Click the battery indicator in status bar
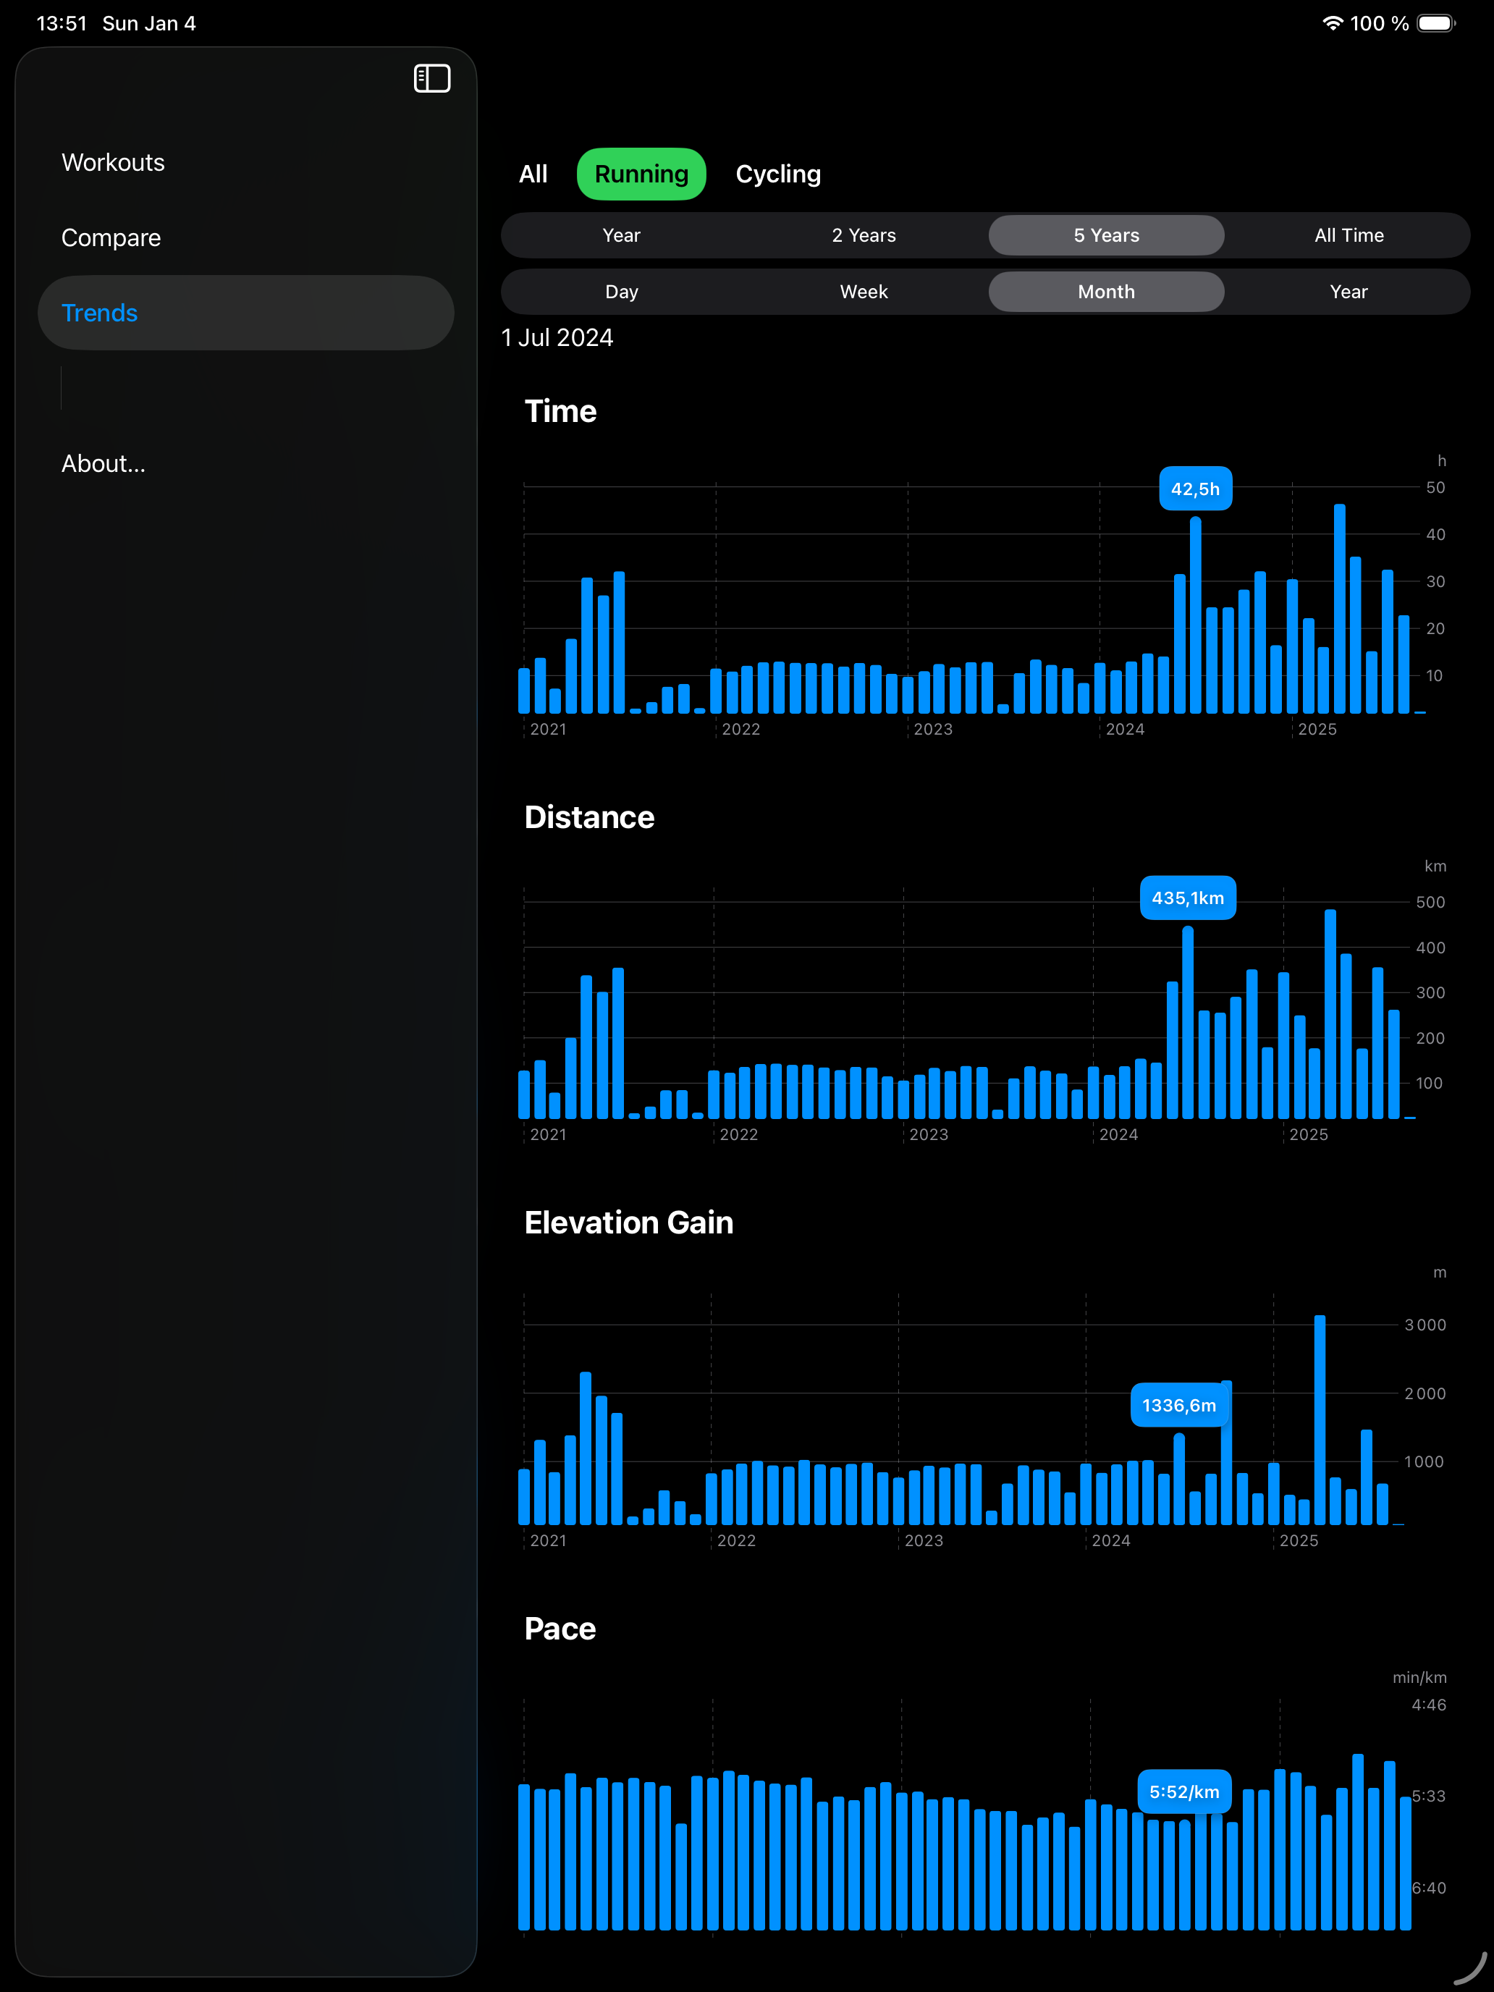The height and width of the screenshot is (1992, 1494). [x=1434, y=23]
